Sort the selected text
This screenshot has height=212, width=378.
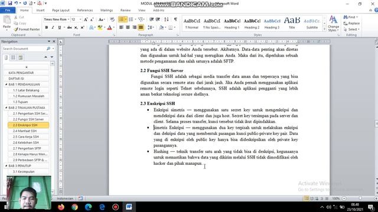click(167, 19)
